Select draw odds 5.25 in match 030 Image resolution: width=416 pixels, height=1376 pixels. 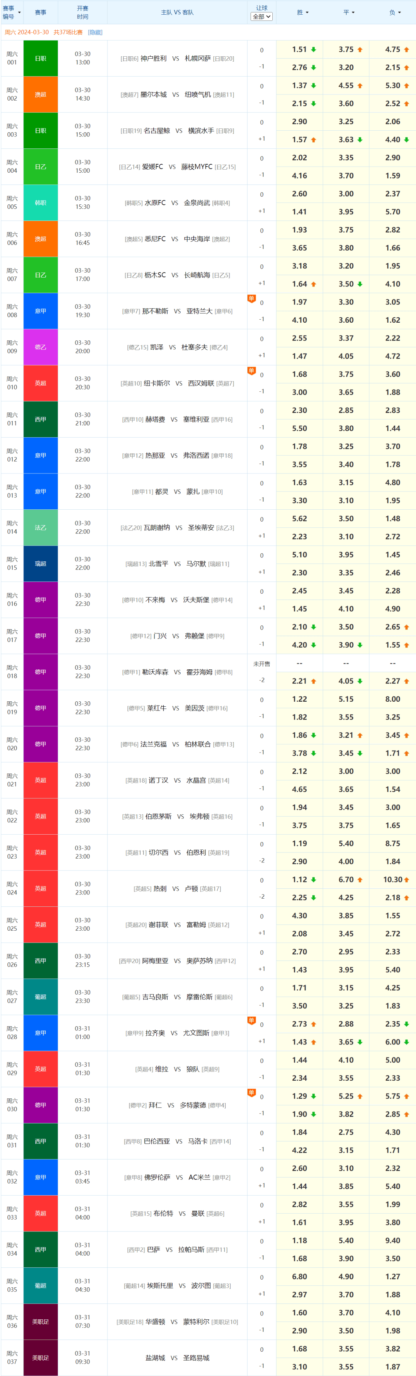pos(346,1096)
